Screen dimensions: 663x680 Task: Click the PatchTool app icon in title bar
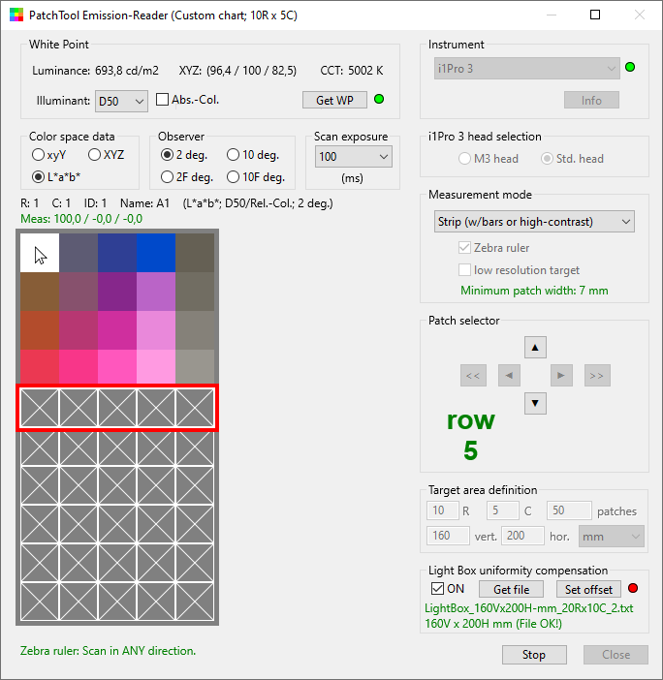point(14,15)
